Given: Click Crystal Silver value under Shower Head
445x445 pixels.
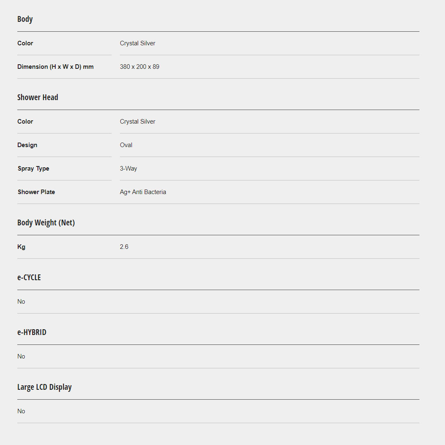Looking at the screenshot, I should tap(137, 122).
